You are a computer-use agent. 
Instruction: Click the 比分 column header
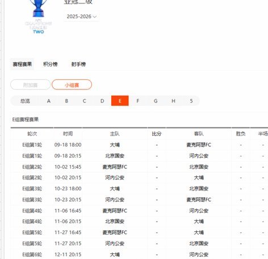[x=157, y=134]
